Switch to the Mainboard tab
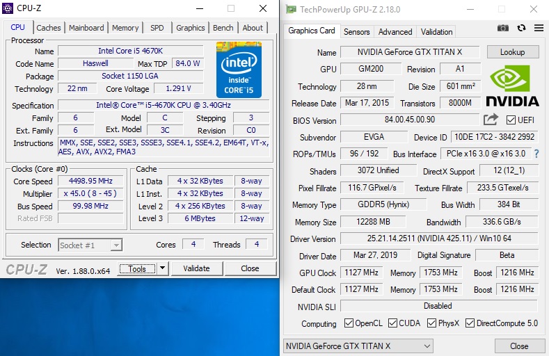549x356 pixels. [86, 28]
